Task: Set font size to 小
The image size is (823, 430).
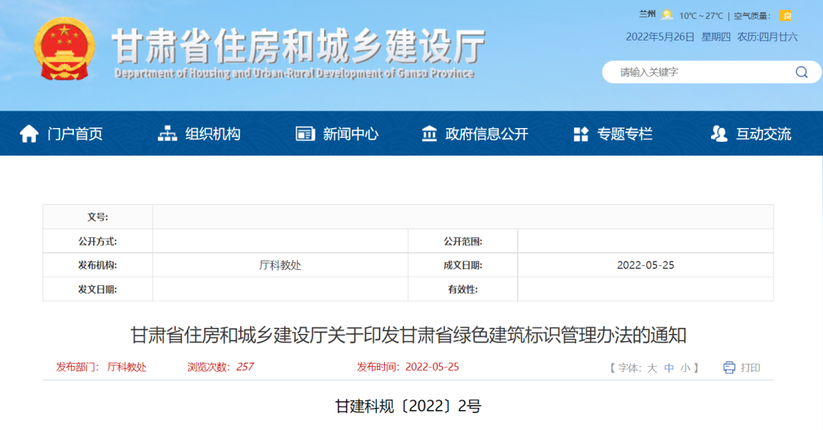Action: (686, 368)
